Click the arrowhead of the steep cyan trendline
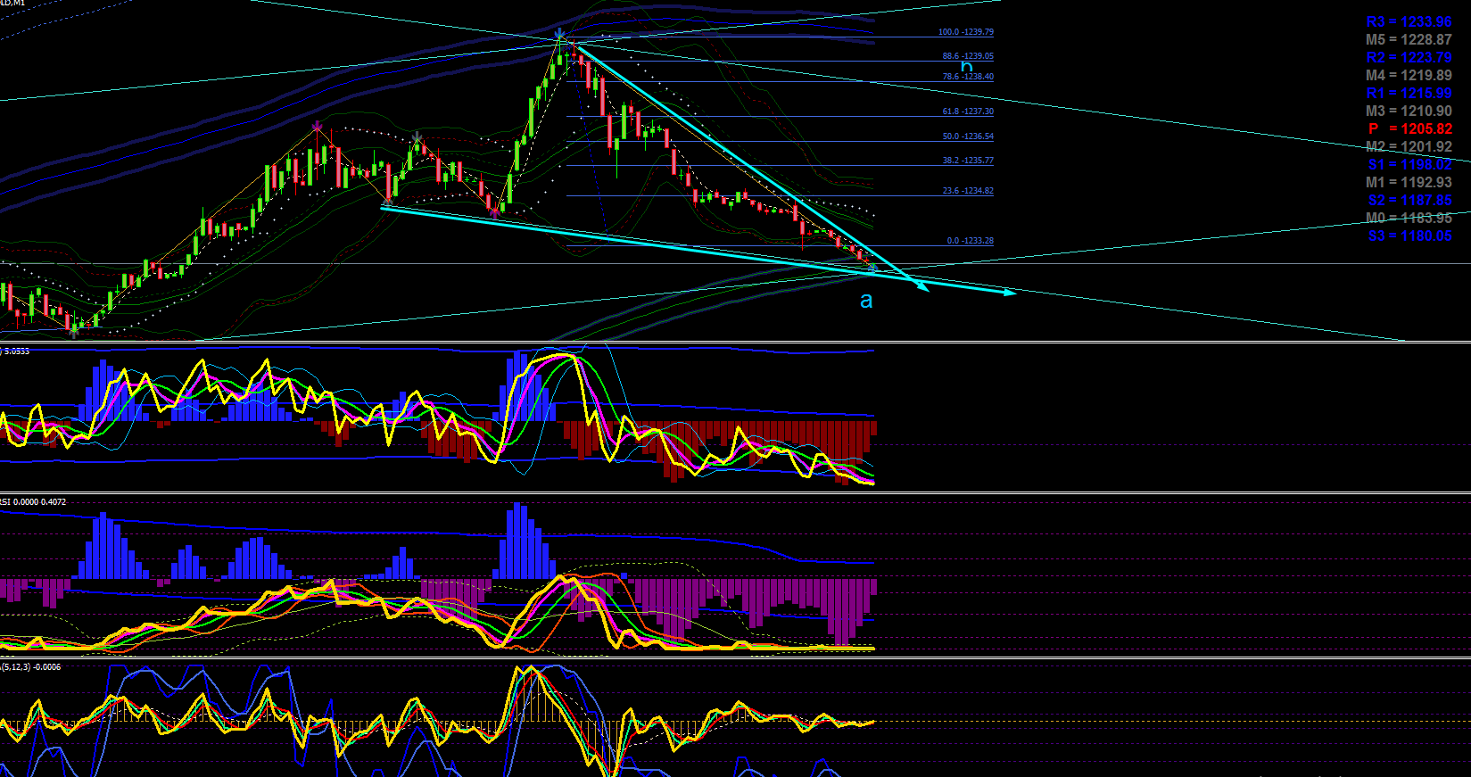The image size is (1471, 777). pyautogui.click(x=921, y=285)
